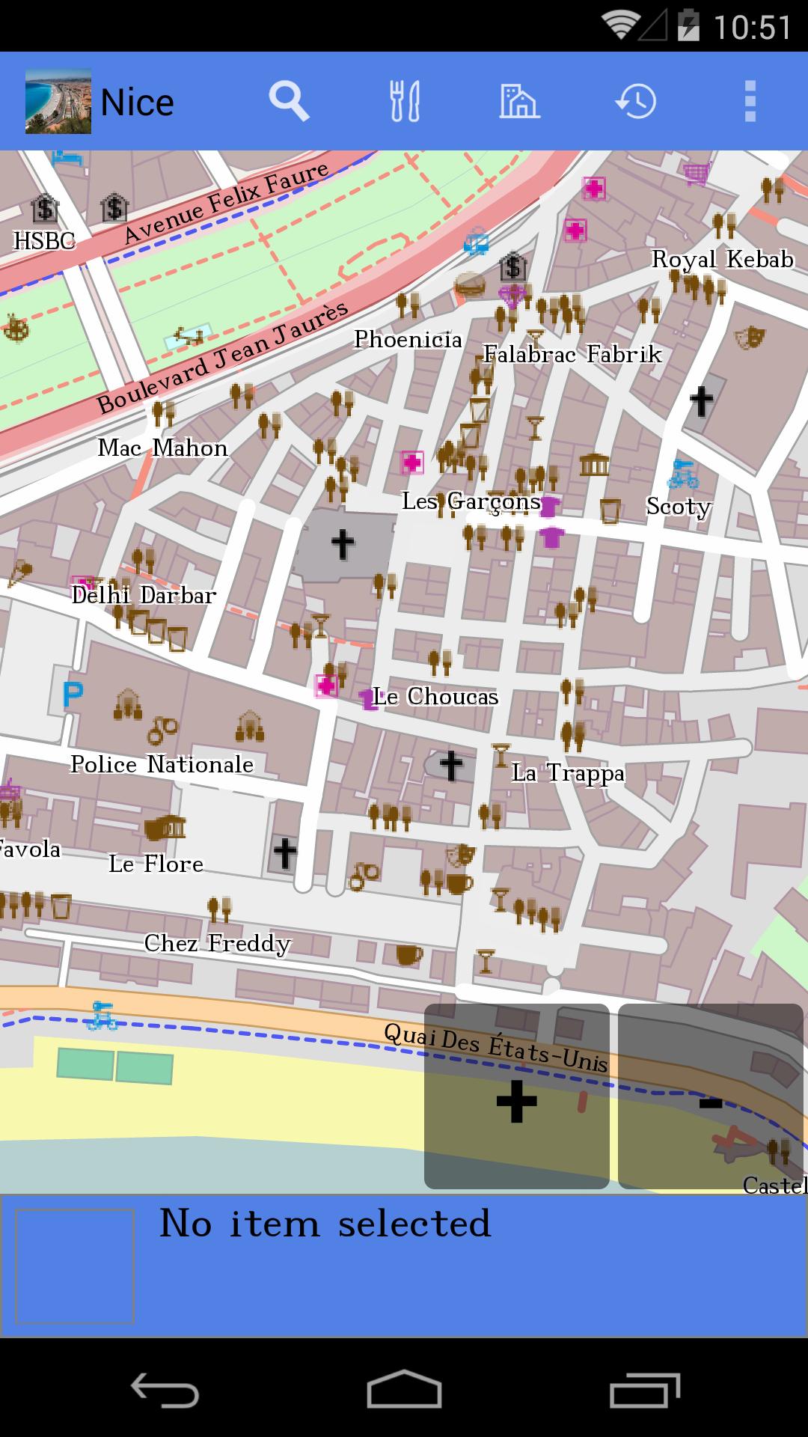The image size is (808, 1437).
Task: Tap the Le Flore label
Action: click(x=156, y=864)
